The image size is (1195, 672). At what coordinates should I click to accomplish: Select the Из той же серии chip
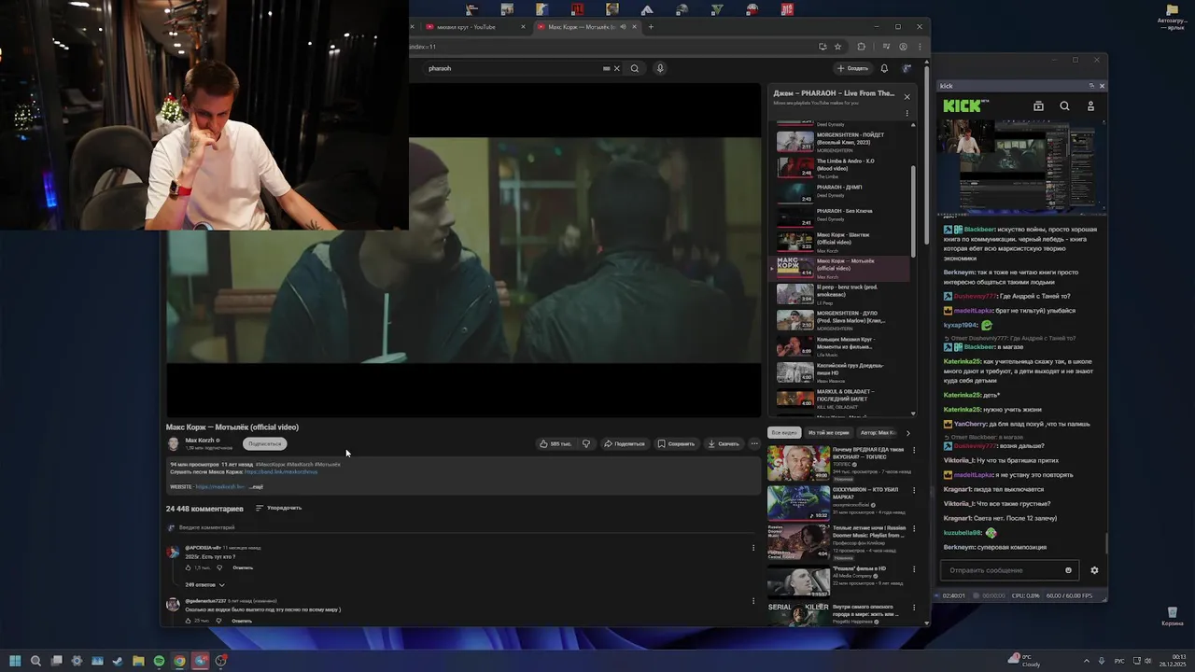click(x=828, y=432)
